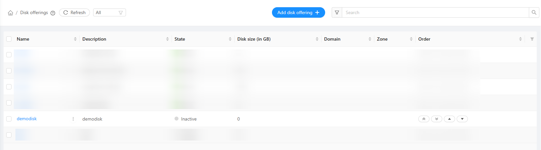Move demodisk to top of order
The image size is (541, 150).
pyautogui.click(x=424, y=119)
